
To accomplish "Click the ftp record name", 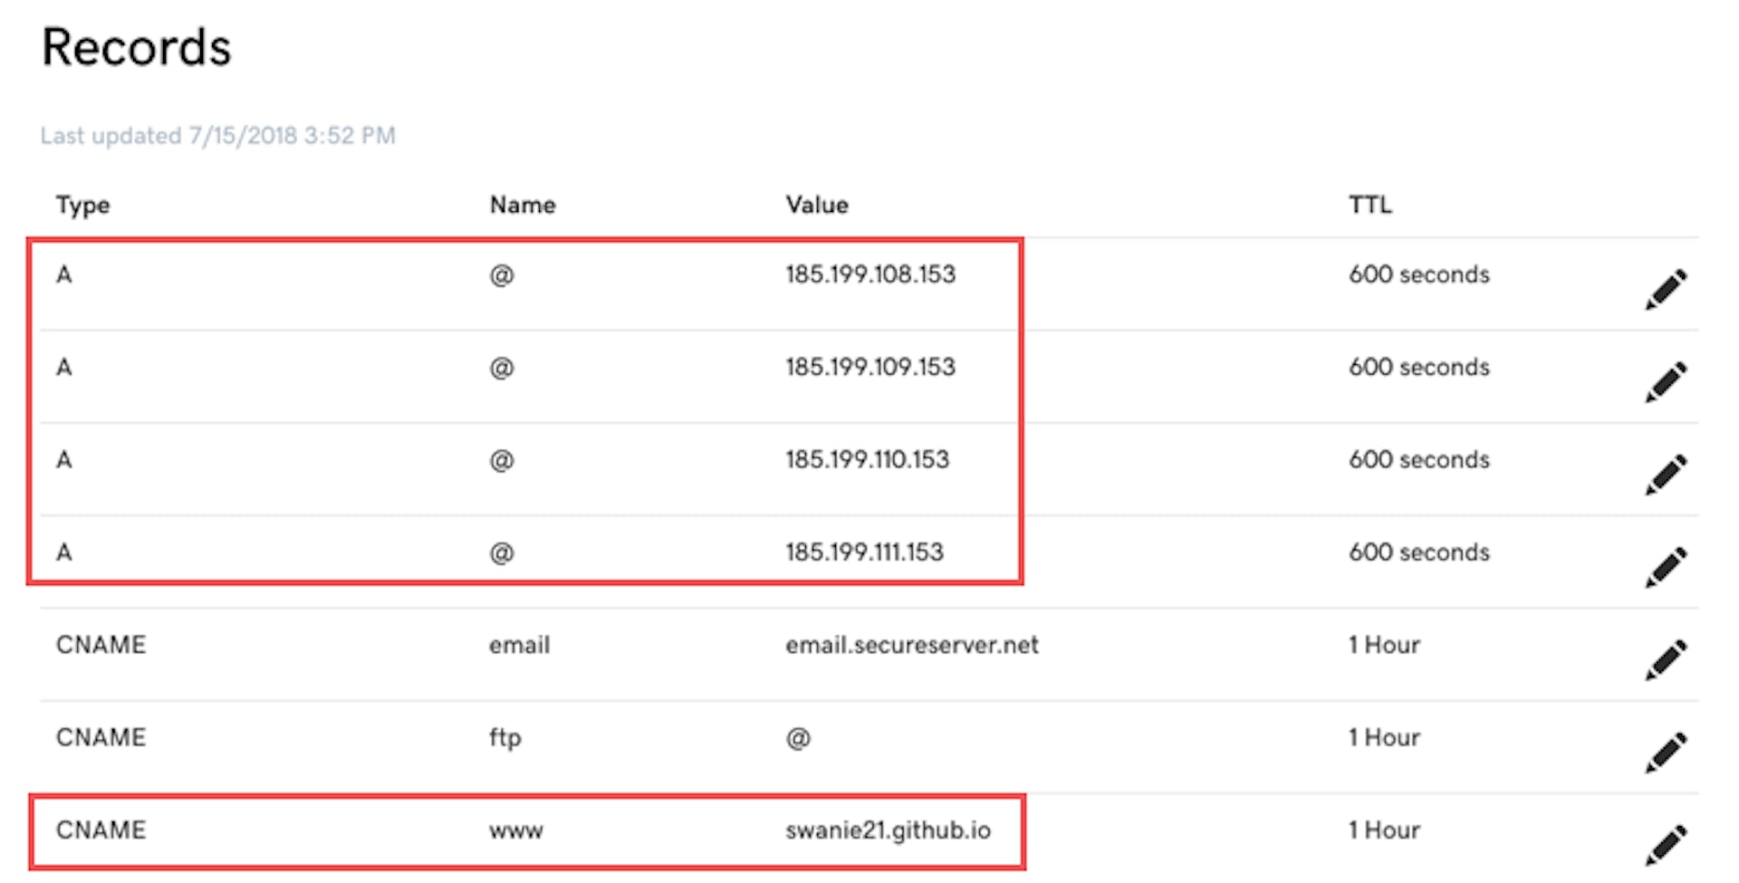I will [504, 738].
